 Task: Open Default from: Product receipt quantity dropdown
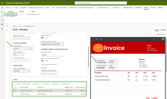click(x=82, y=7)
